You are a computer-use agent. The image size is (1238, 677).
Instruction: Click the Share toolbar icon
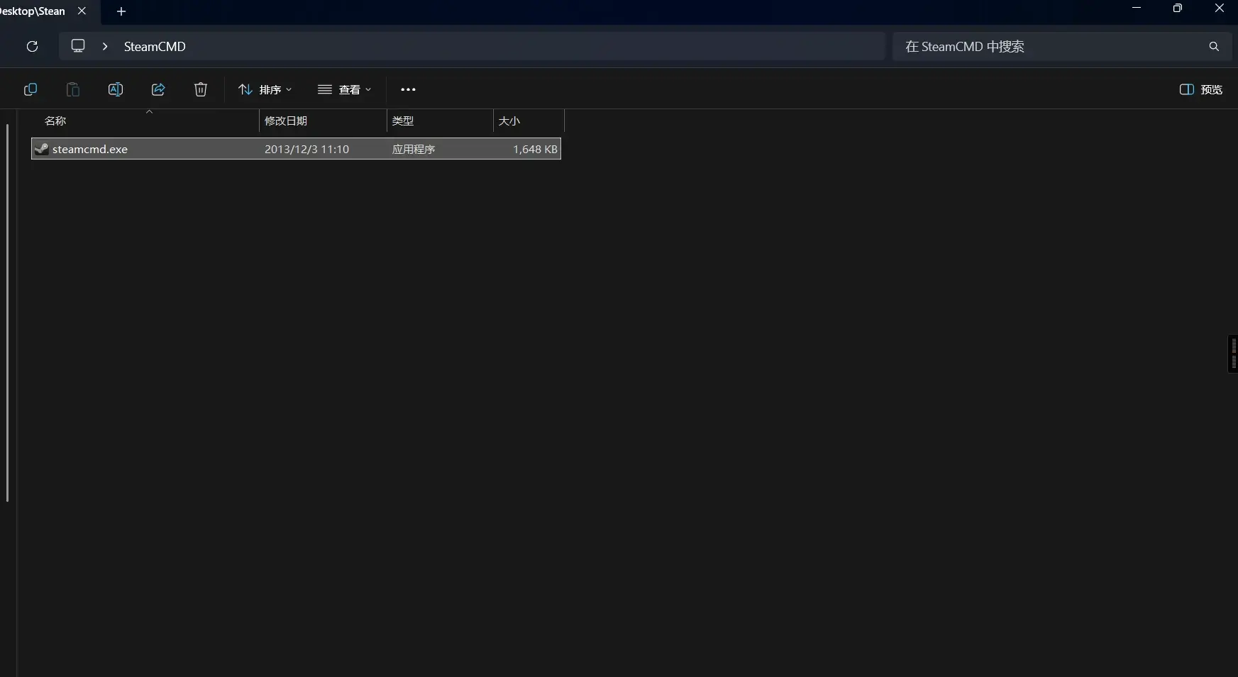[x=158, y=89]
